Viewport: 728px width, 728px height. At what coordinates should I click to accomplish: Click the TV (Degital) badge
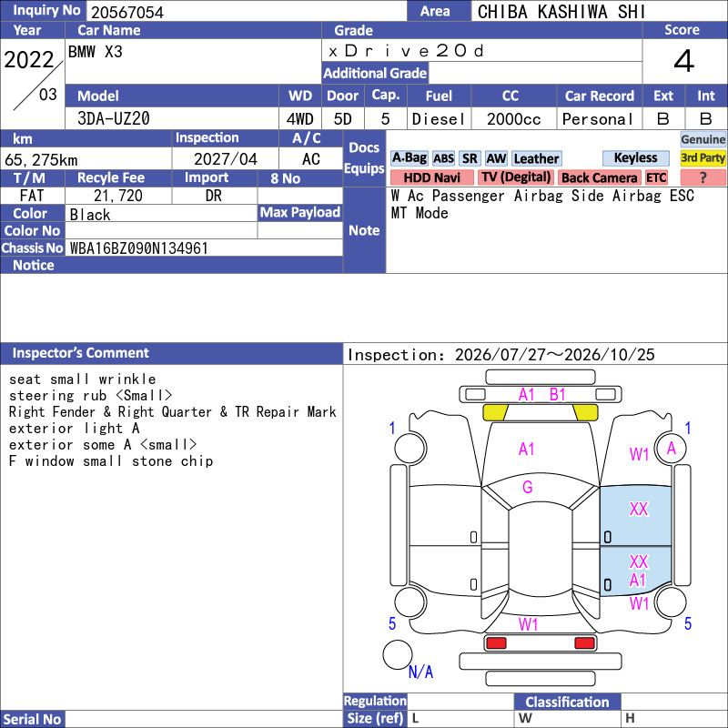tap(516, 177)
